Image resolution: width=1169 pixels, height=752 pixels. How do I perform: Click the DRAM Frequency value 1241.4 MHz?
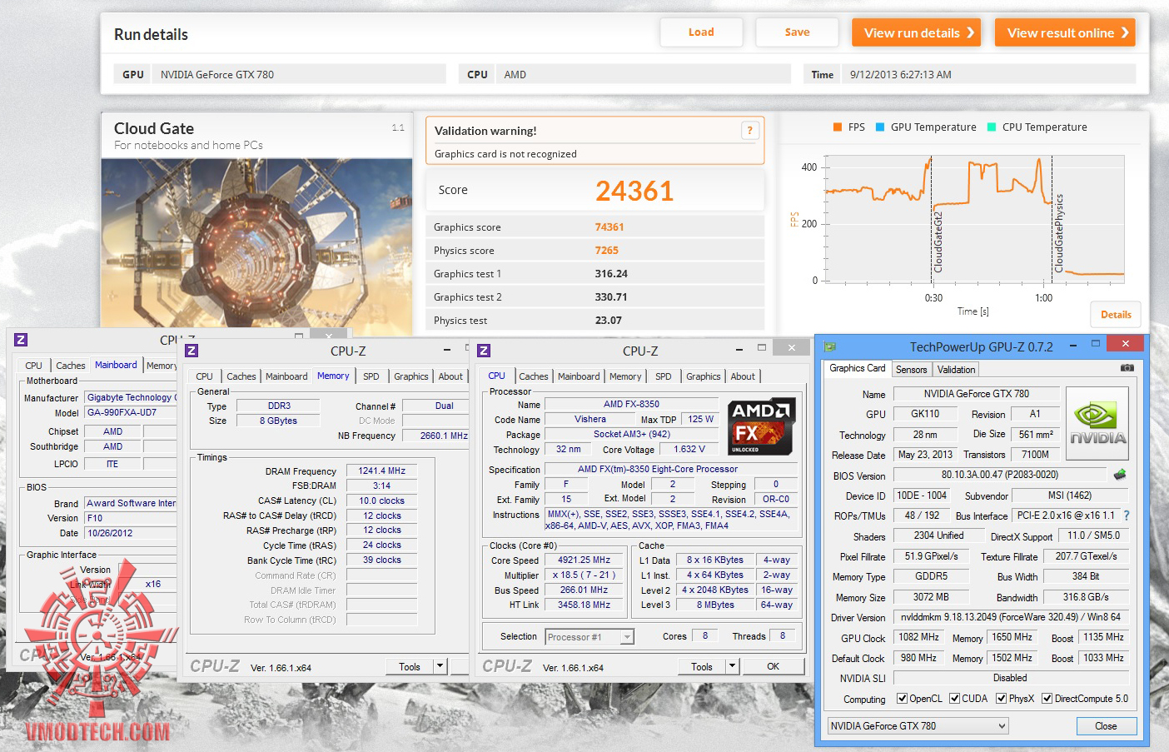pyautogui.click(x=381, y=471)
